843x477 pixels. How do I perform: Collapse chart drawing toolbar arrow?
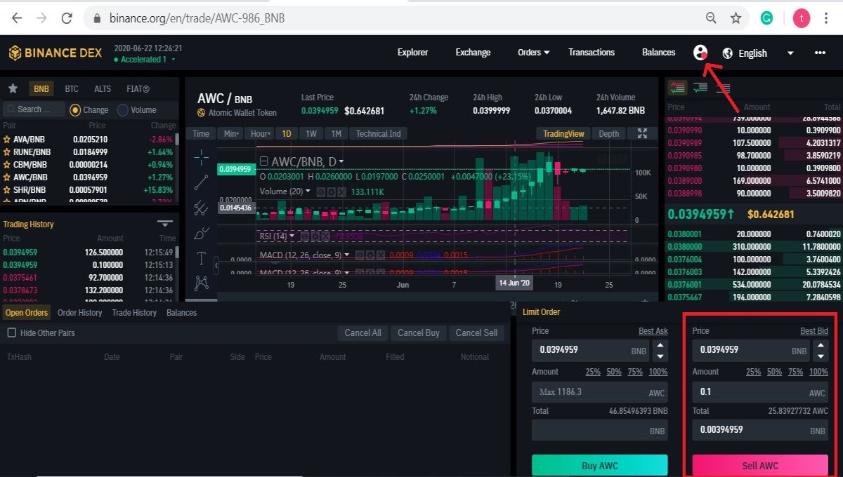click(216, 265)
